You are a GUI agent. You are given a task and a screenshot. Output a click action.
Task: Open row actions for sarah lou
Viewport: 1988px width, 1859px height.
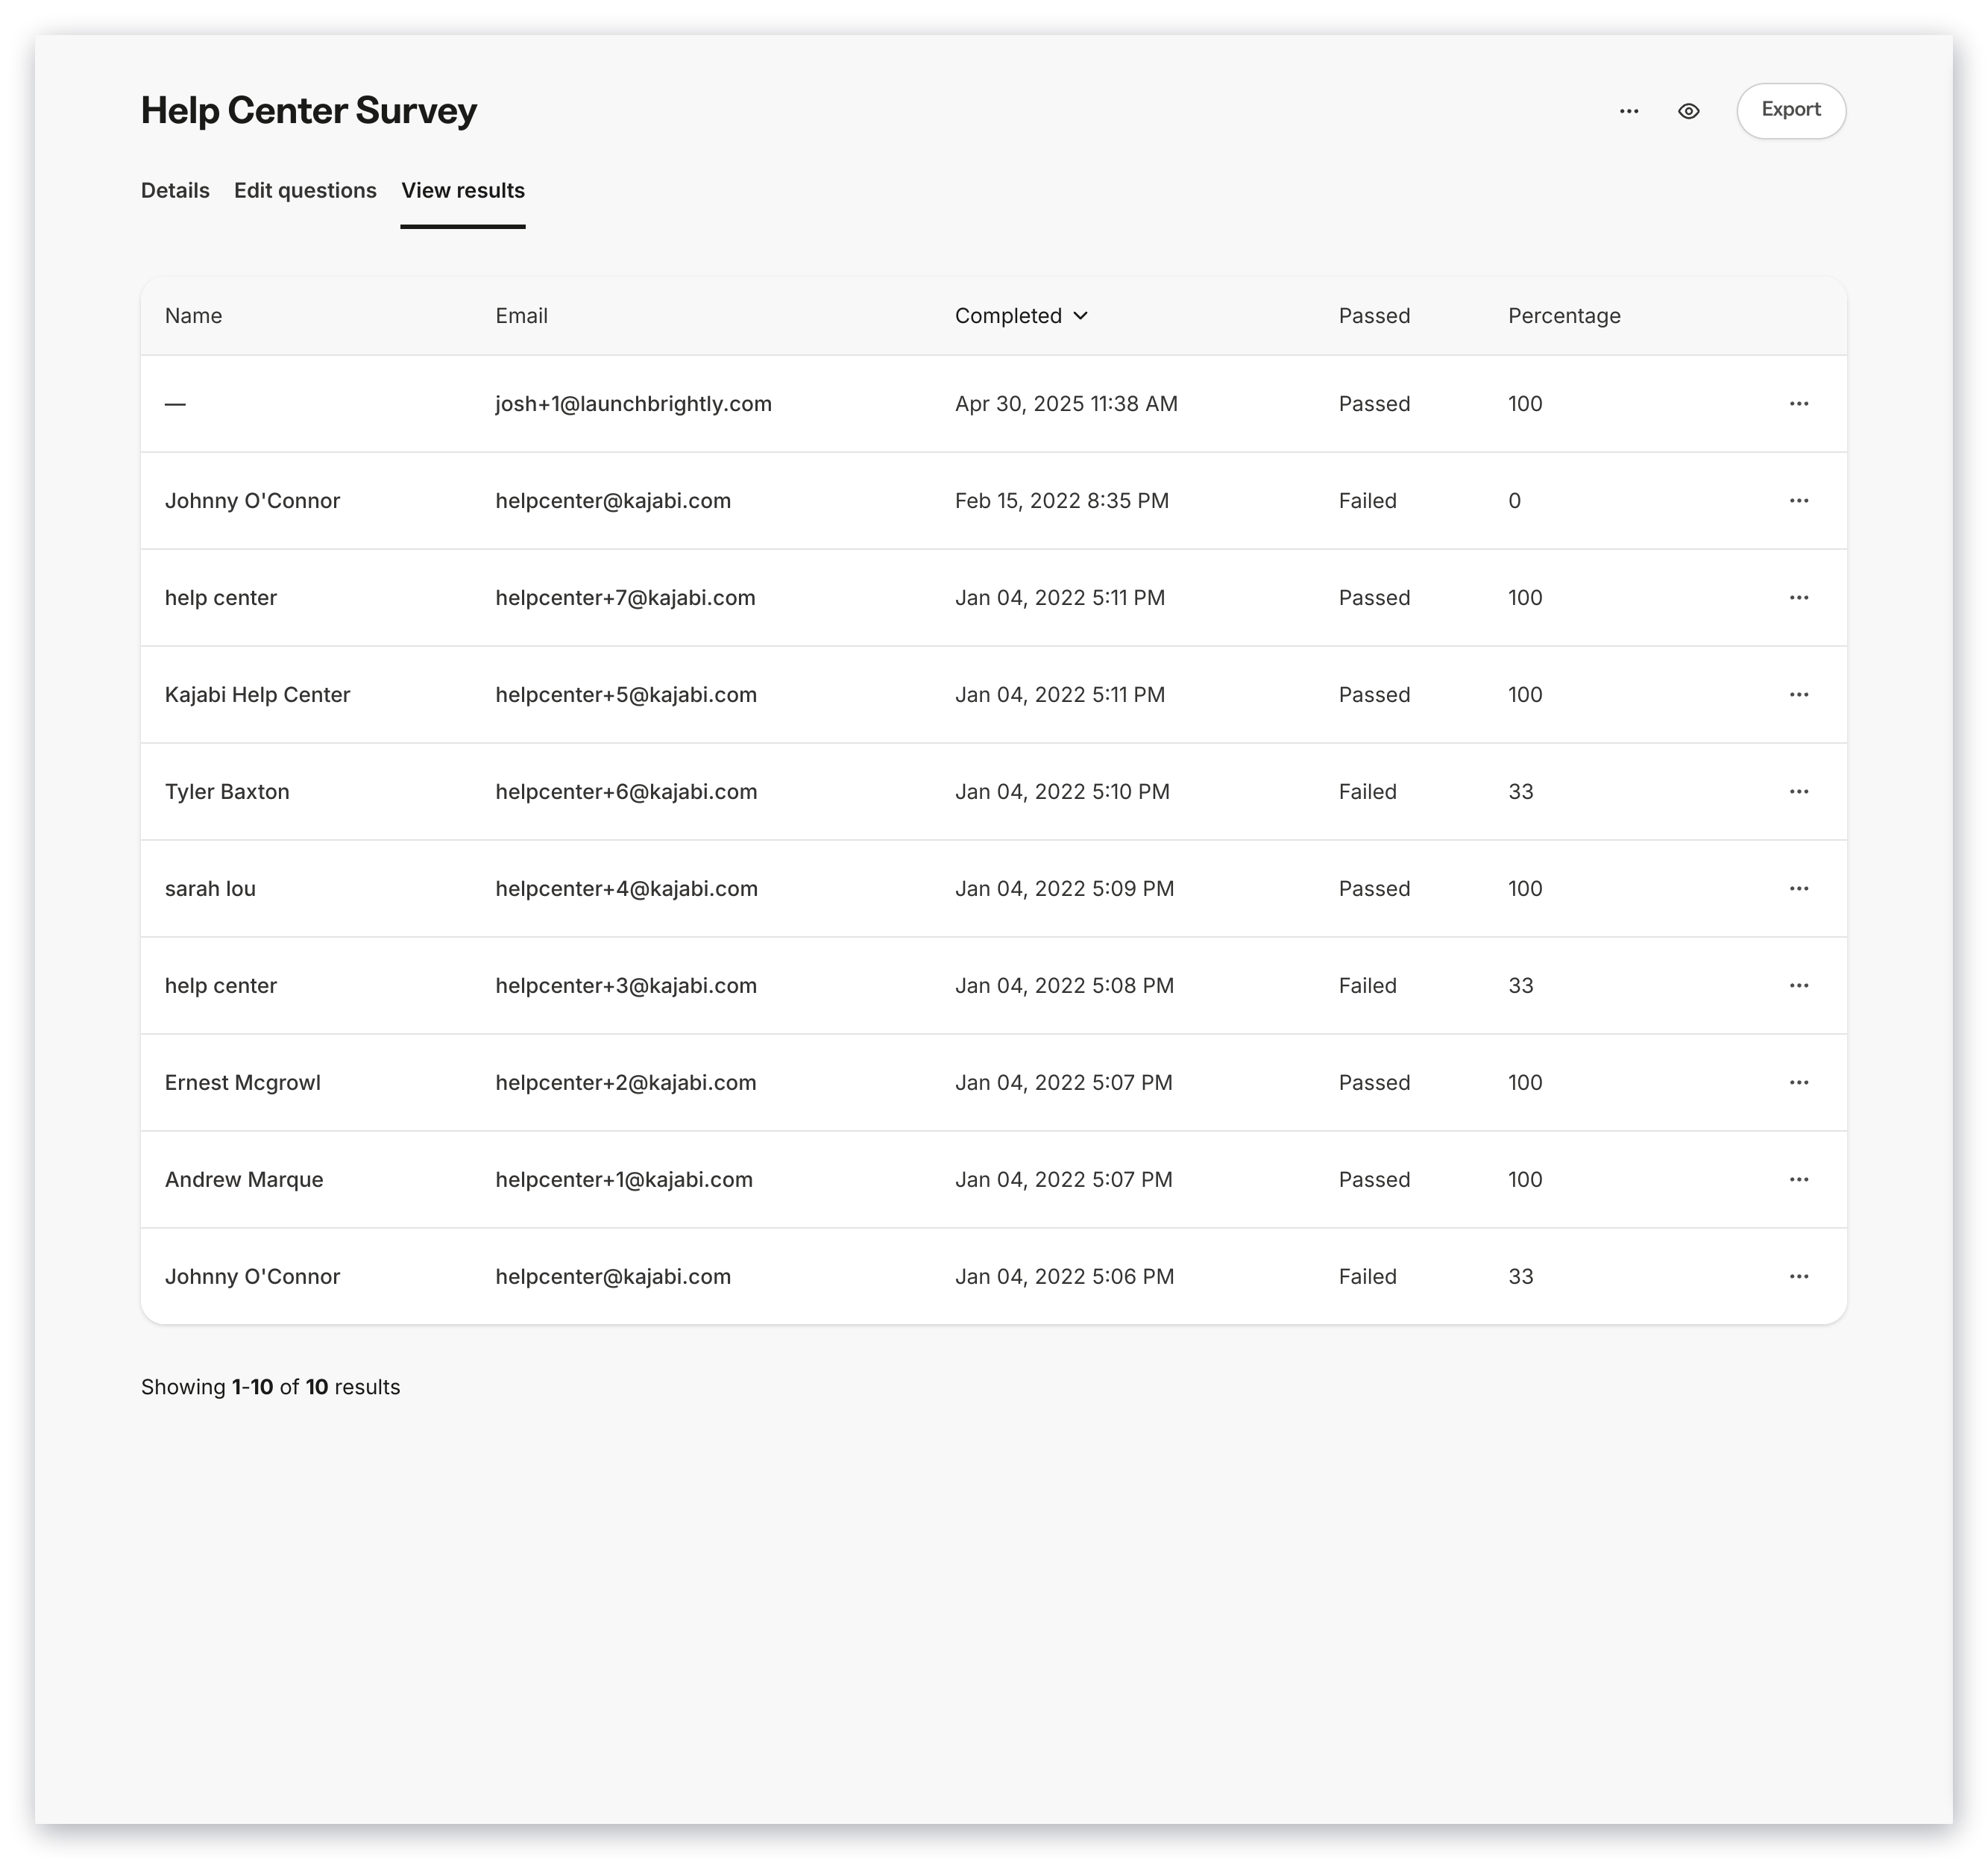[x=1798, y=888]
